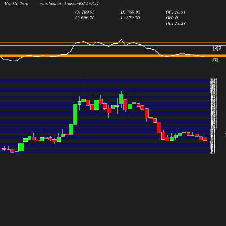Screen dimensions: 226x226
Task: Select the low value 'L: 679.70'
Action: (130, 18)
